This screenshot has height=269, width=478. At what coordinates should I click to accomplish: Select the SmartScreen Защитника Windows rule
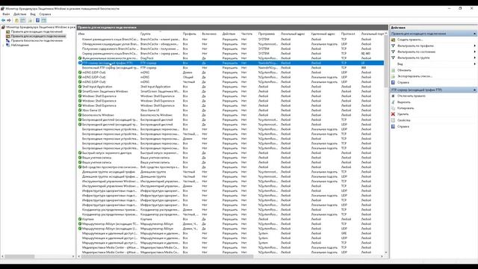tap(231, 91)
